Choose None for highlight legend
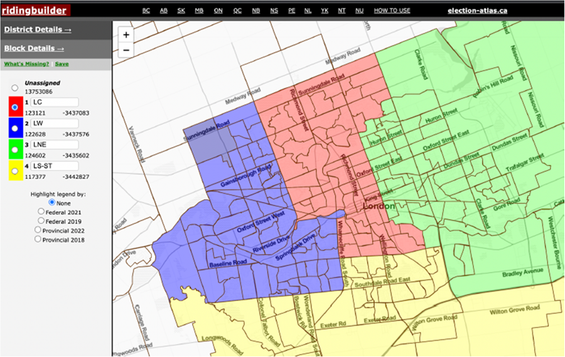 click(x=52, y=203)
